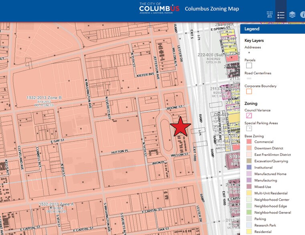The image size is (305, 235).
Task: Click the info icon in header
Action: point(303,15)
